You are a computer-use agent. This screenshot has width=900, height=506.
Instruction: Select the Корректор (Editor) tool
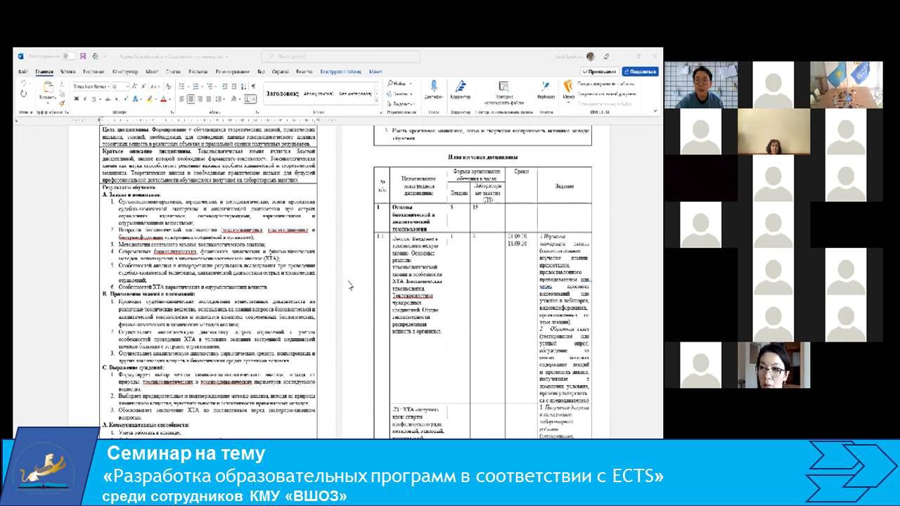pos(460,89)
